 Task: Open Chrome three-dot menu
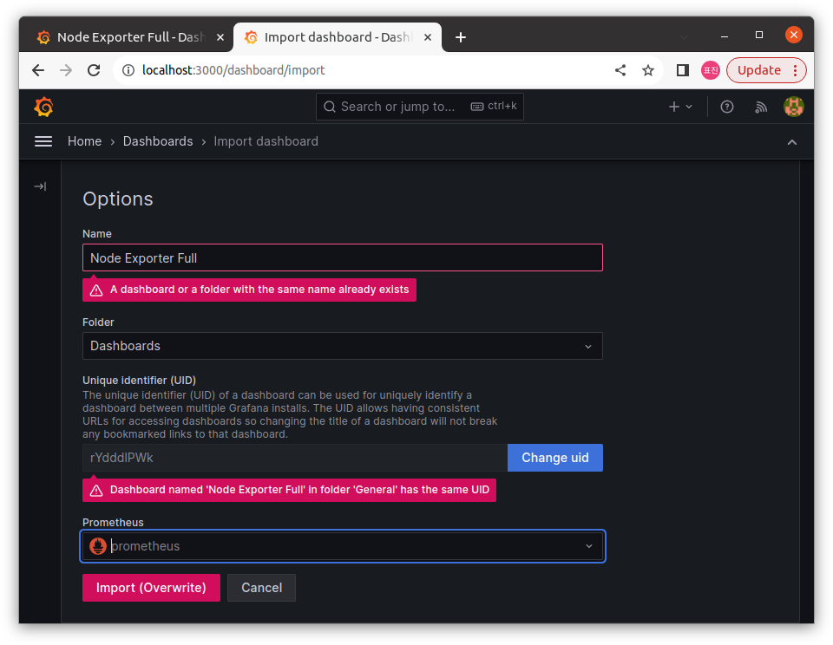[795, 70]
